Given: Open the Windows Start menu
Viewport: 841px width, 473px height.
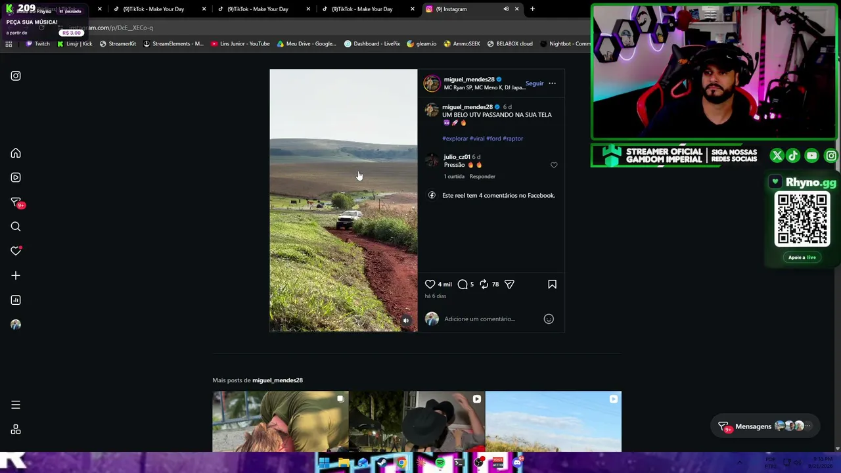Looking at the screenshot, I should click(x=324, y=462).
